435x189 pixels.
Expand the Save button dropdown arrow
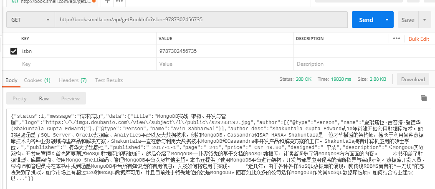point(425,20)
